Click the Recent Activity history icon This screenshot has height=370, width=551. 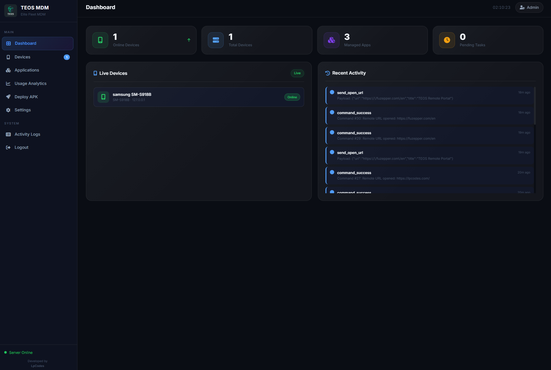[328, 73]
